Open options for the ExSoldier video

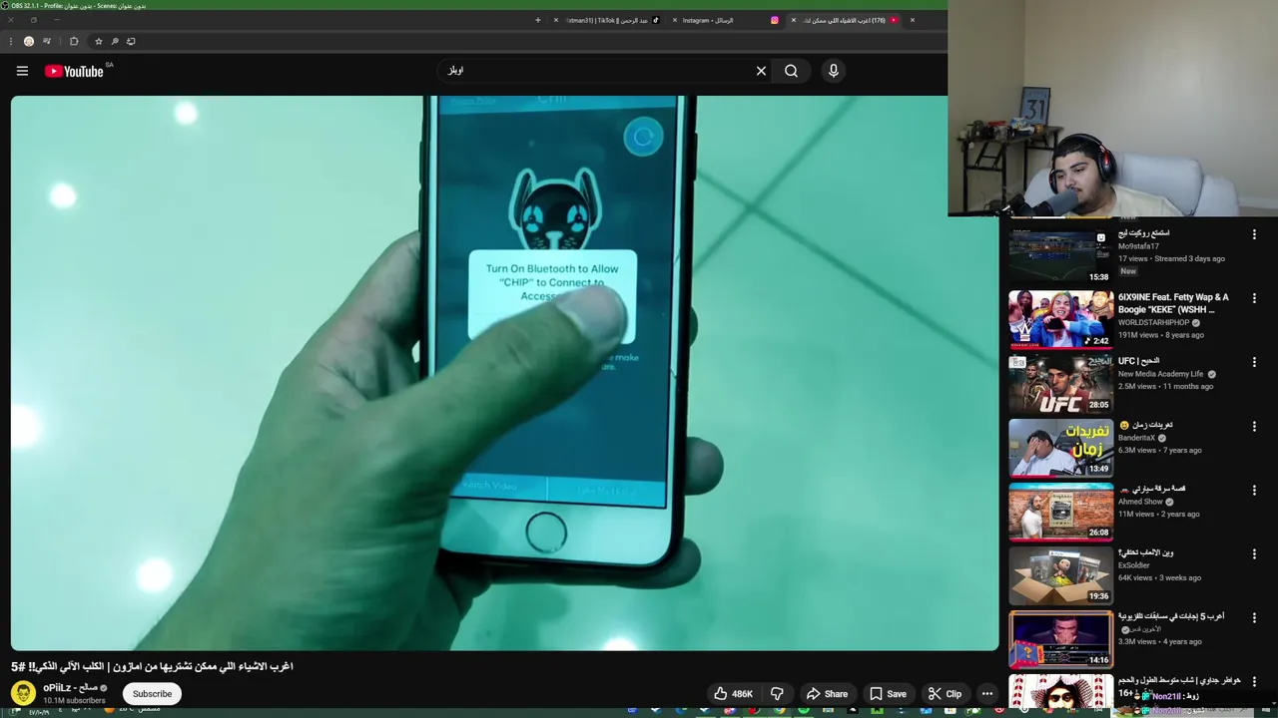point(1254,553)
